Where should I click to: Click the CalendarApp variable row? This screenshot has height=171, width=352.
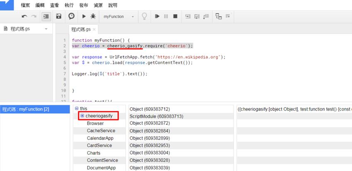[x=99, y=138]
